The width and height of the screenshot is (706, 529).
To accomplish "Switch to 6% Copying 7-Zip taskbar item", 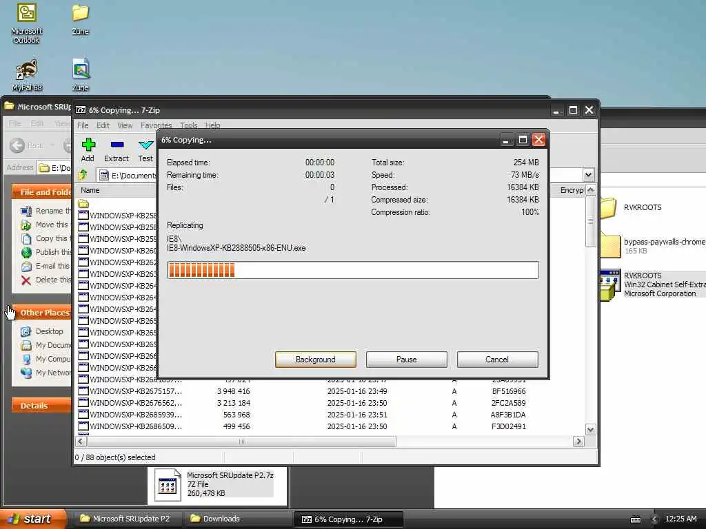I will pos(348,519).
